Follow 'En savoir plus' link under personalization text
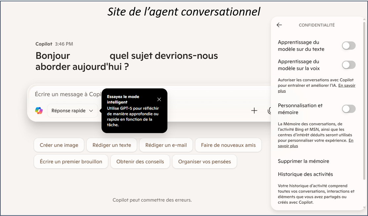Viewport: 368px width, 216px height. (x=288, y=146)
